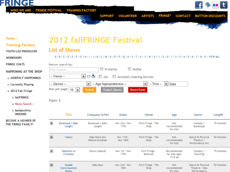The width and height of the screenshot is (230, 172).
Task: Check the ASL checkbox
Action: [100, 76]
